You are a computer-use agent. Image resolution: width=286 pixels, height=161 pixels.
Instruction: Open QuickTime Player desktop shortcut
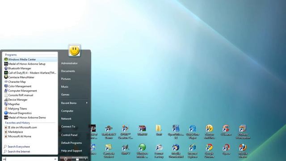193,132
